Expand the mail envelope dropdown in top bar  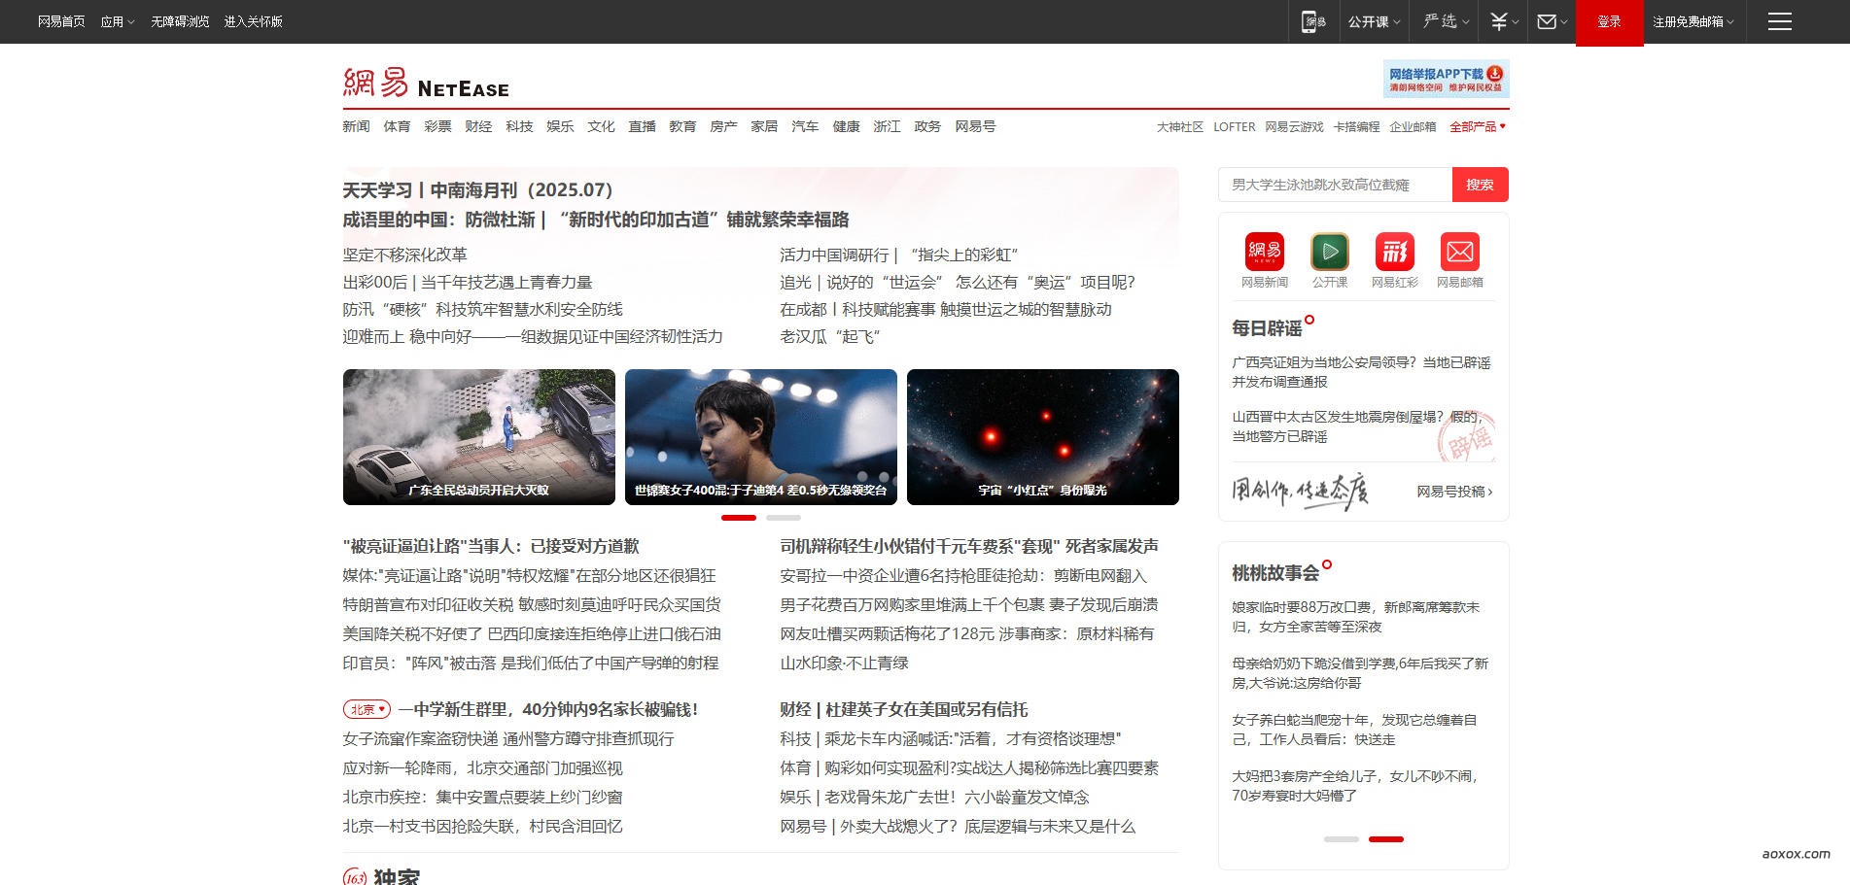tap(1552, 21)
